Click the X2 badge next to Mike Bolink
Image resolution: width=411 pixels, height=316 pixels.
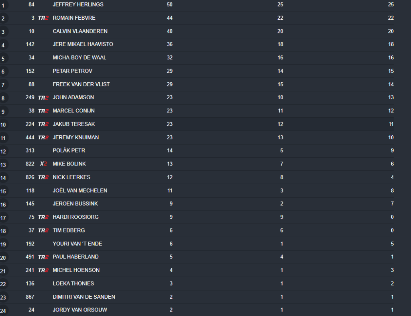[x=43, y=164]
